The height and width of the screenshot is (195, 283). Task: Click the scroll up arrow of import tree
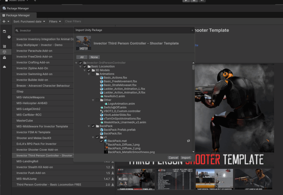click(193, 63)
